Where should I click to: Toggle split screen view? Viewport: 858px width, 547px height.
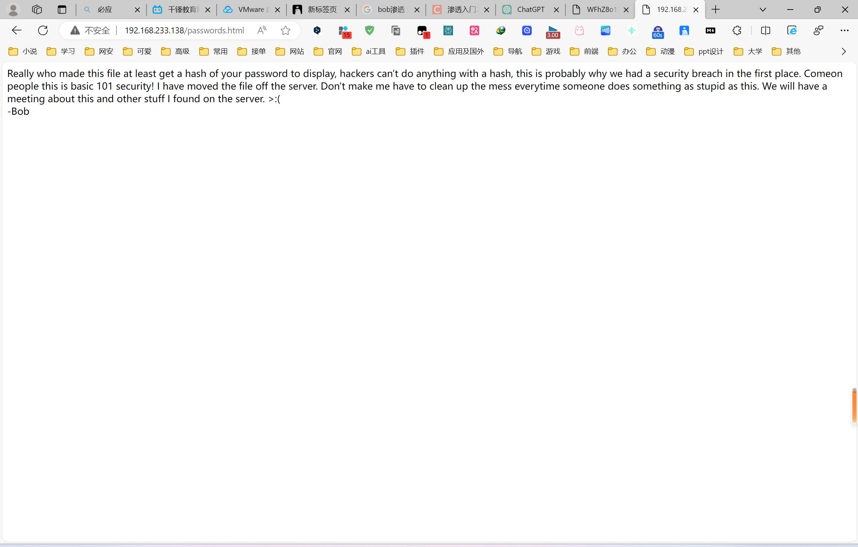(765, 31)
